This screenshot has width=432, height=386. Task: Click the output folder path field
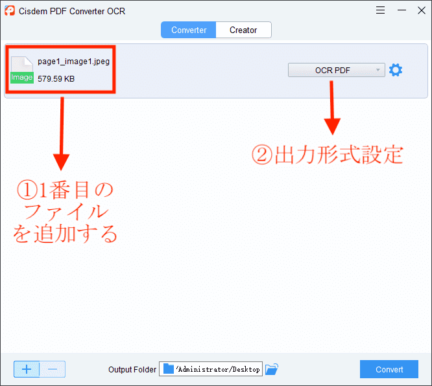click(x=211, y=369)
